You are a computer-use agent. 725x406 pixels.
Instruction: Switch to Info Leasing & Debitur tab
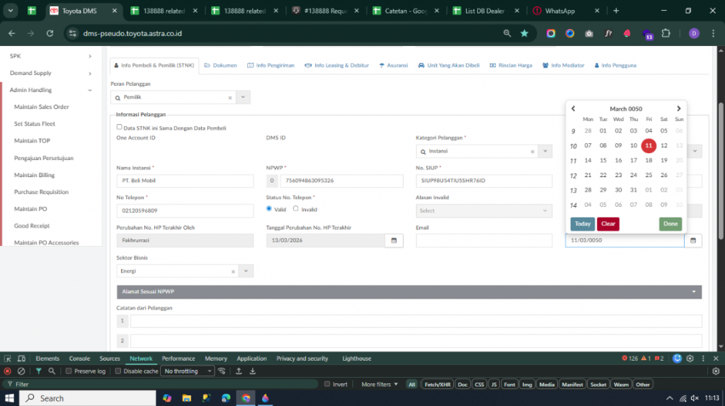(337, 65)
